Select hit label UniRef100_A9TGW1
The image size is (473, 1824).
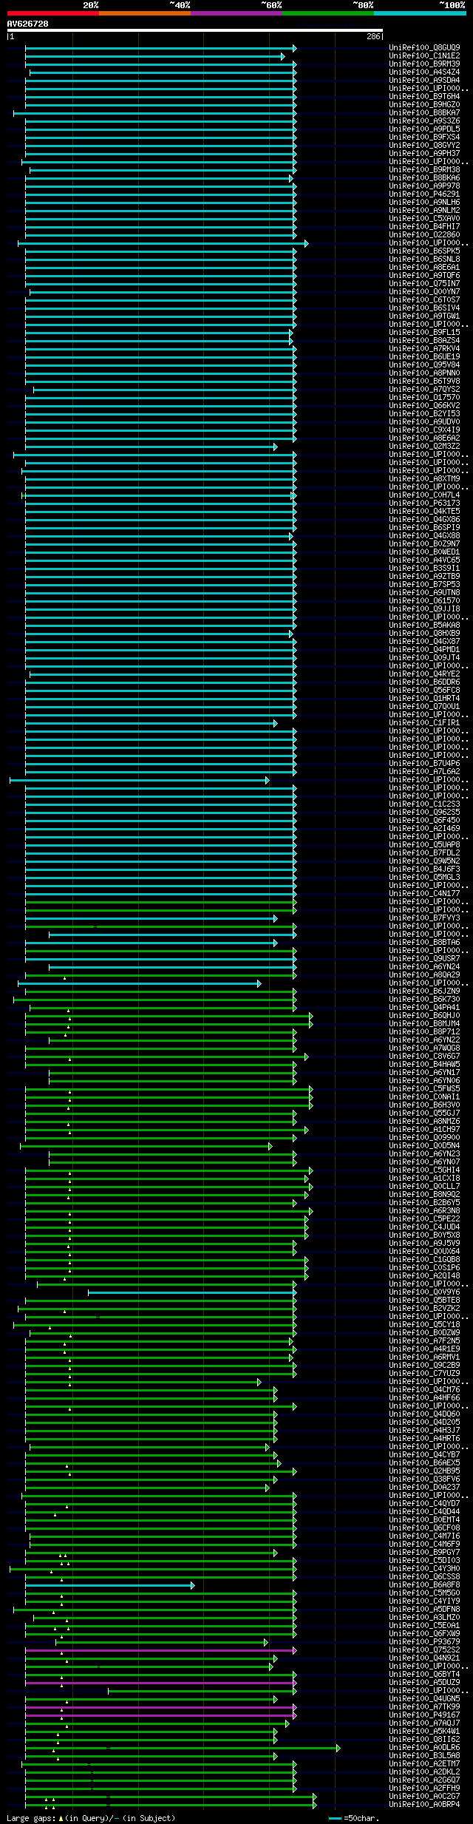(424, 316)
